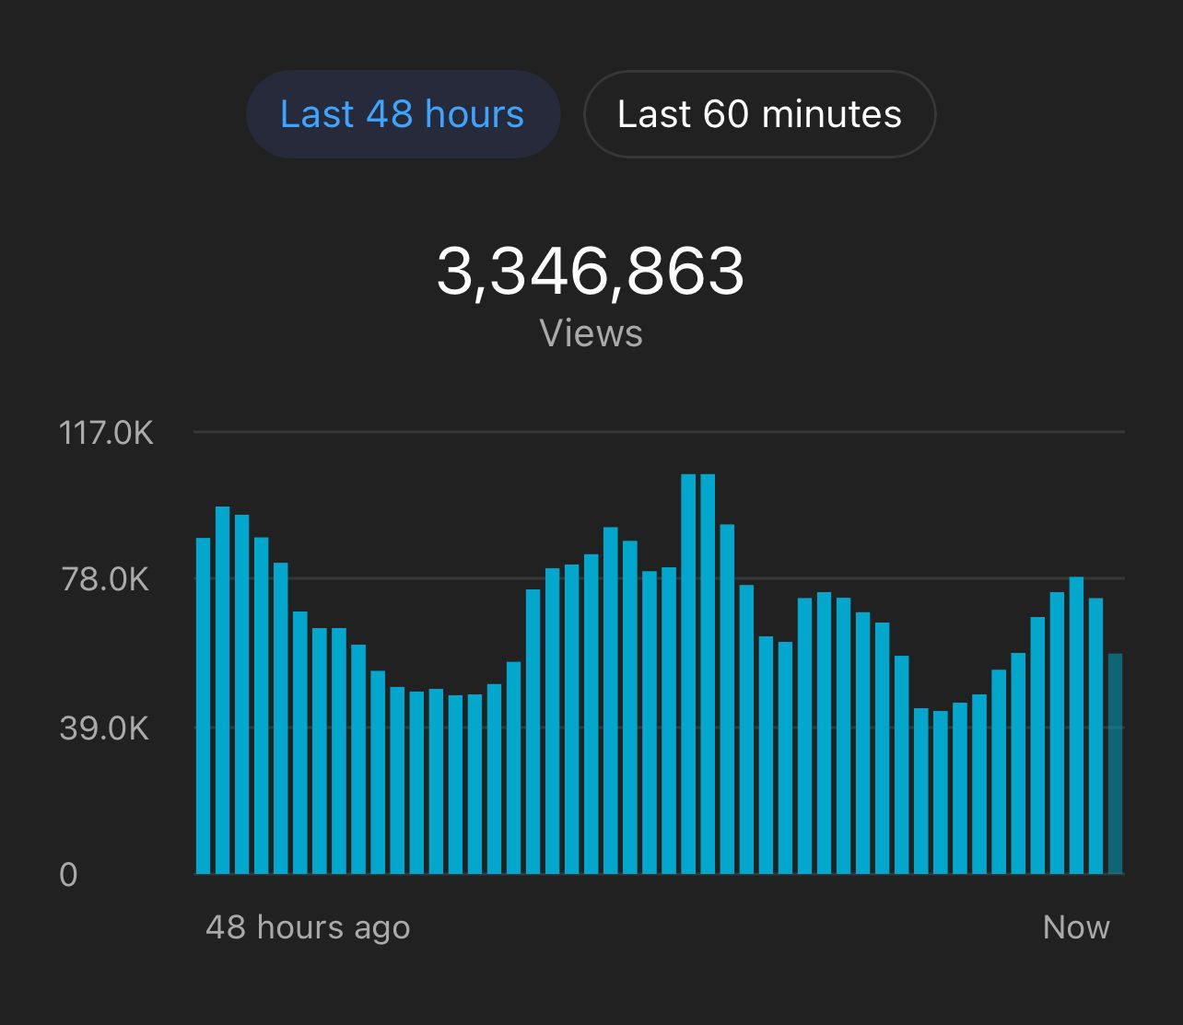Click the Now axis label

pyautogui.click(x=1075, y=926)
